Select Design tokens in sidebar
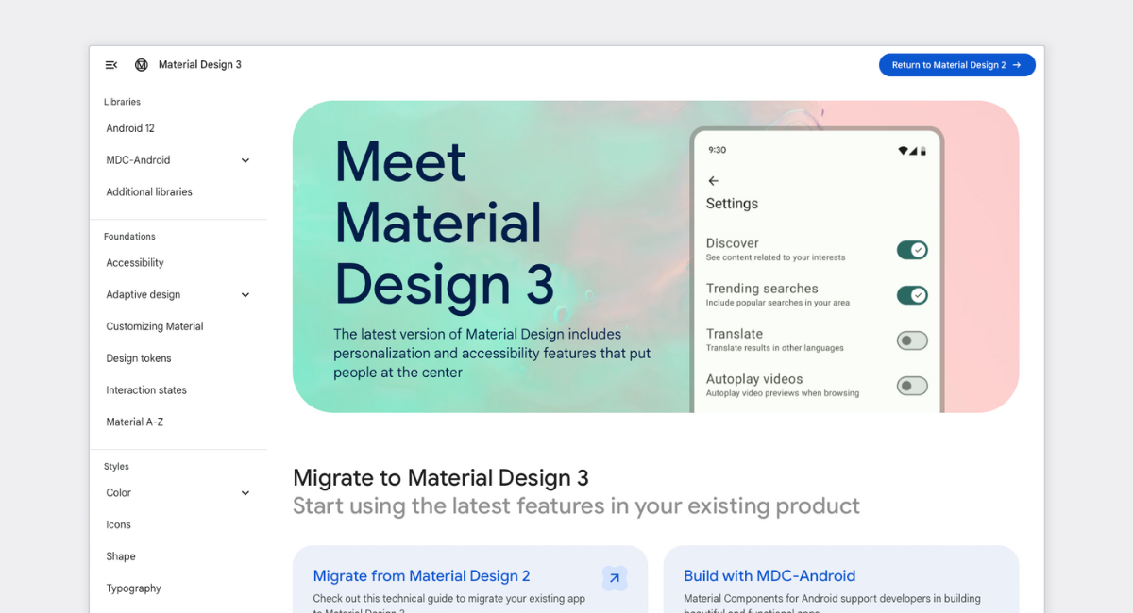1133x613 pixels. (139, 358)
